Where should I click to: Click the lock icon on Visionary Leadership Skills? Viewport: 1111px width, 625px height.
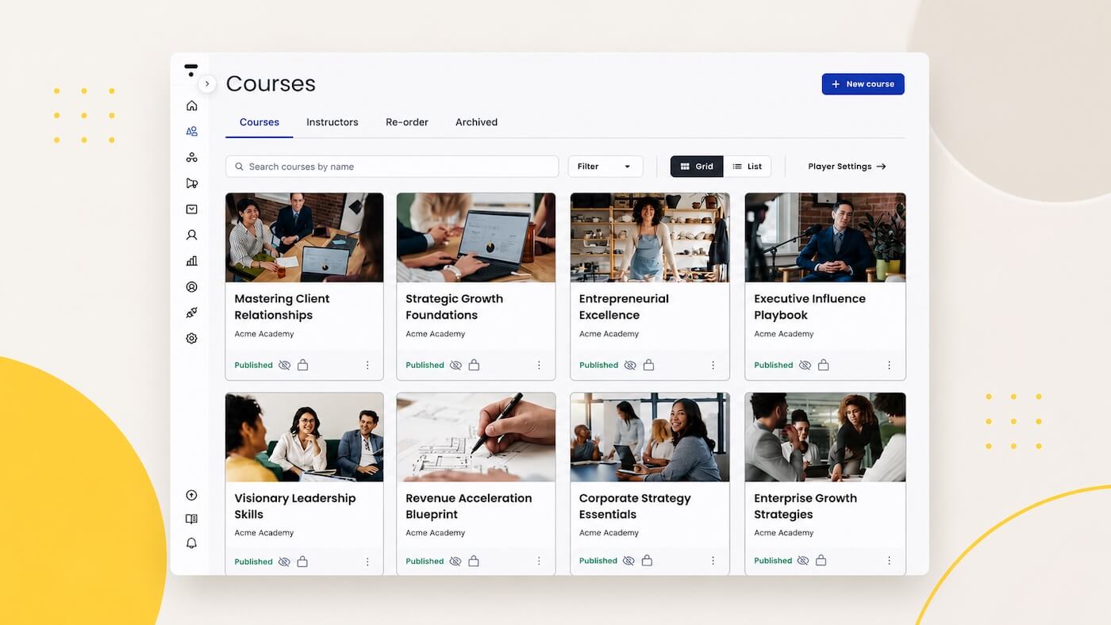pyautogui.click(x=302, y=562)
